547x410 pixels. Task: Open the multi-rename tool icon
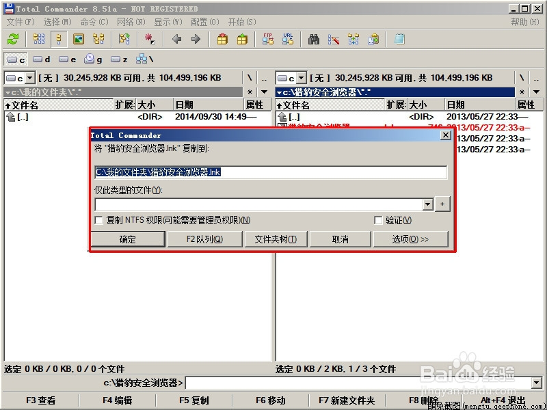pos(334,39)
